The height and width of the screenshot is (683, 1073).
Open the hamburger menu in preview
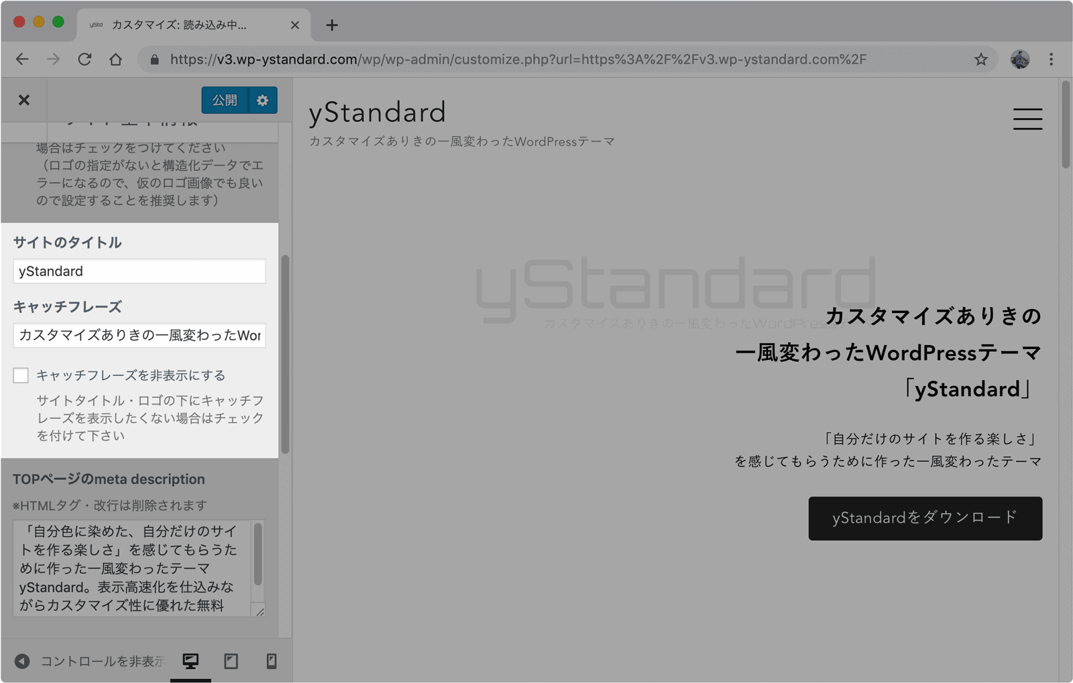(1027, 119)
